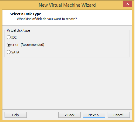Go to the previous step with Back

(69, 115)
